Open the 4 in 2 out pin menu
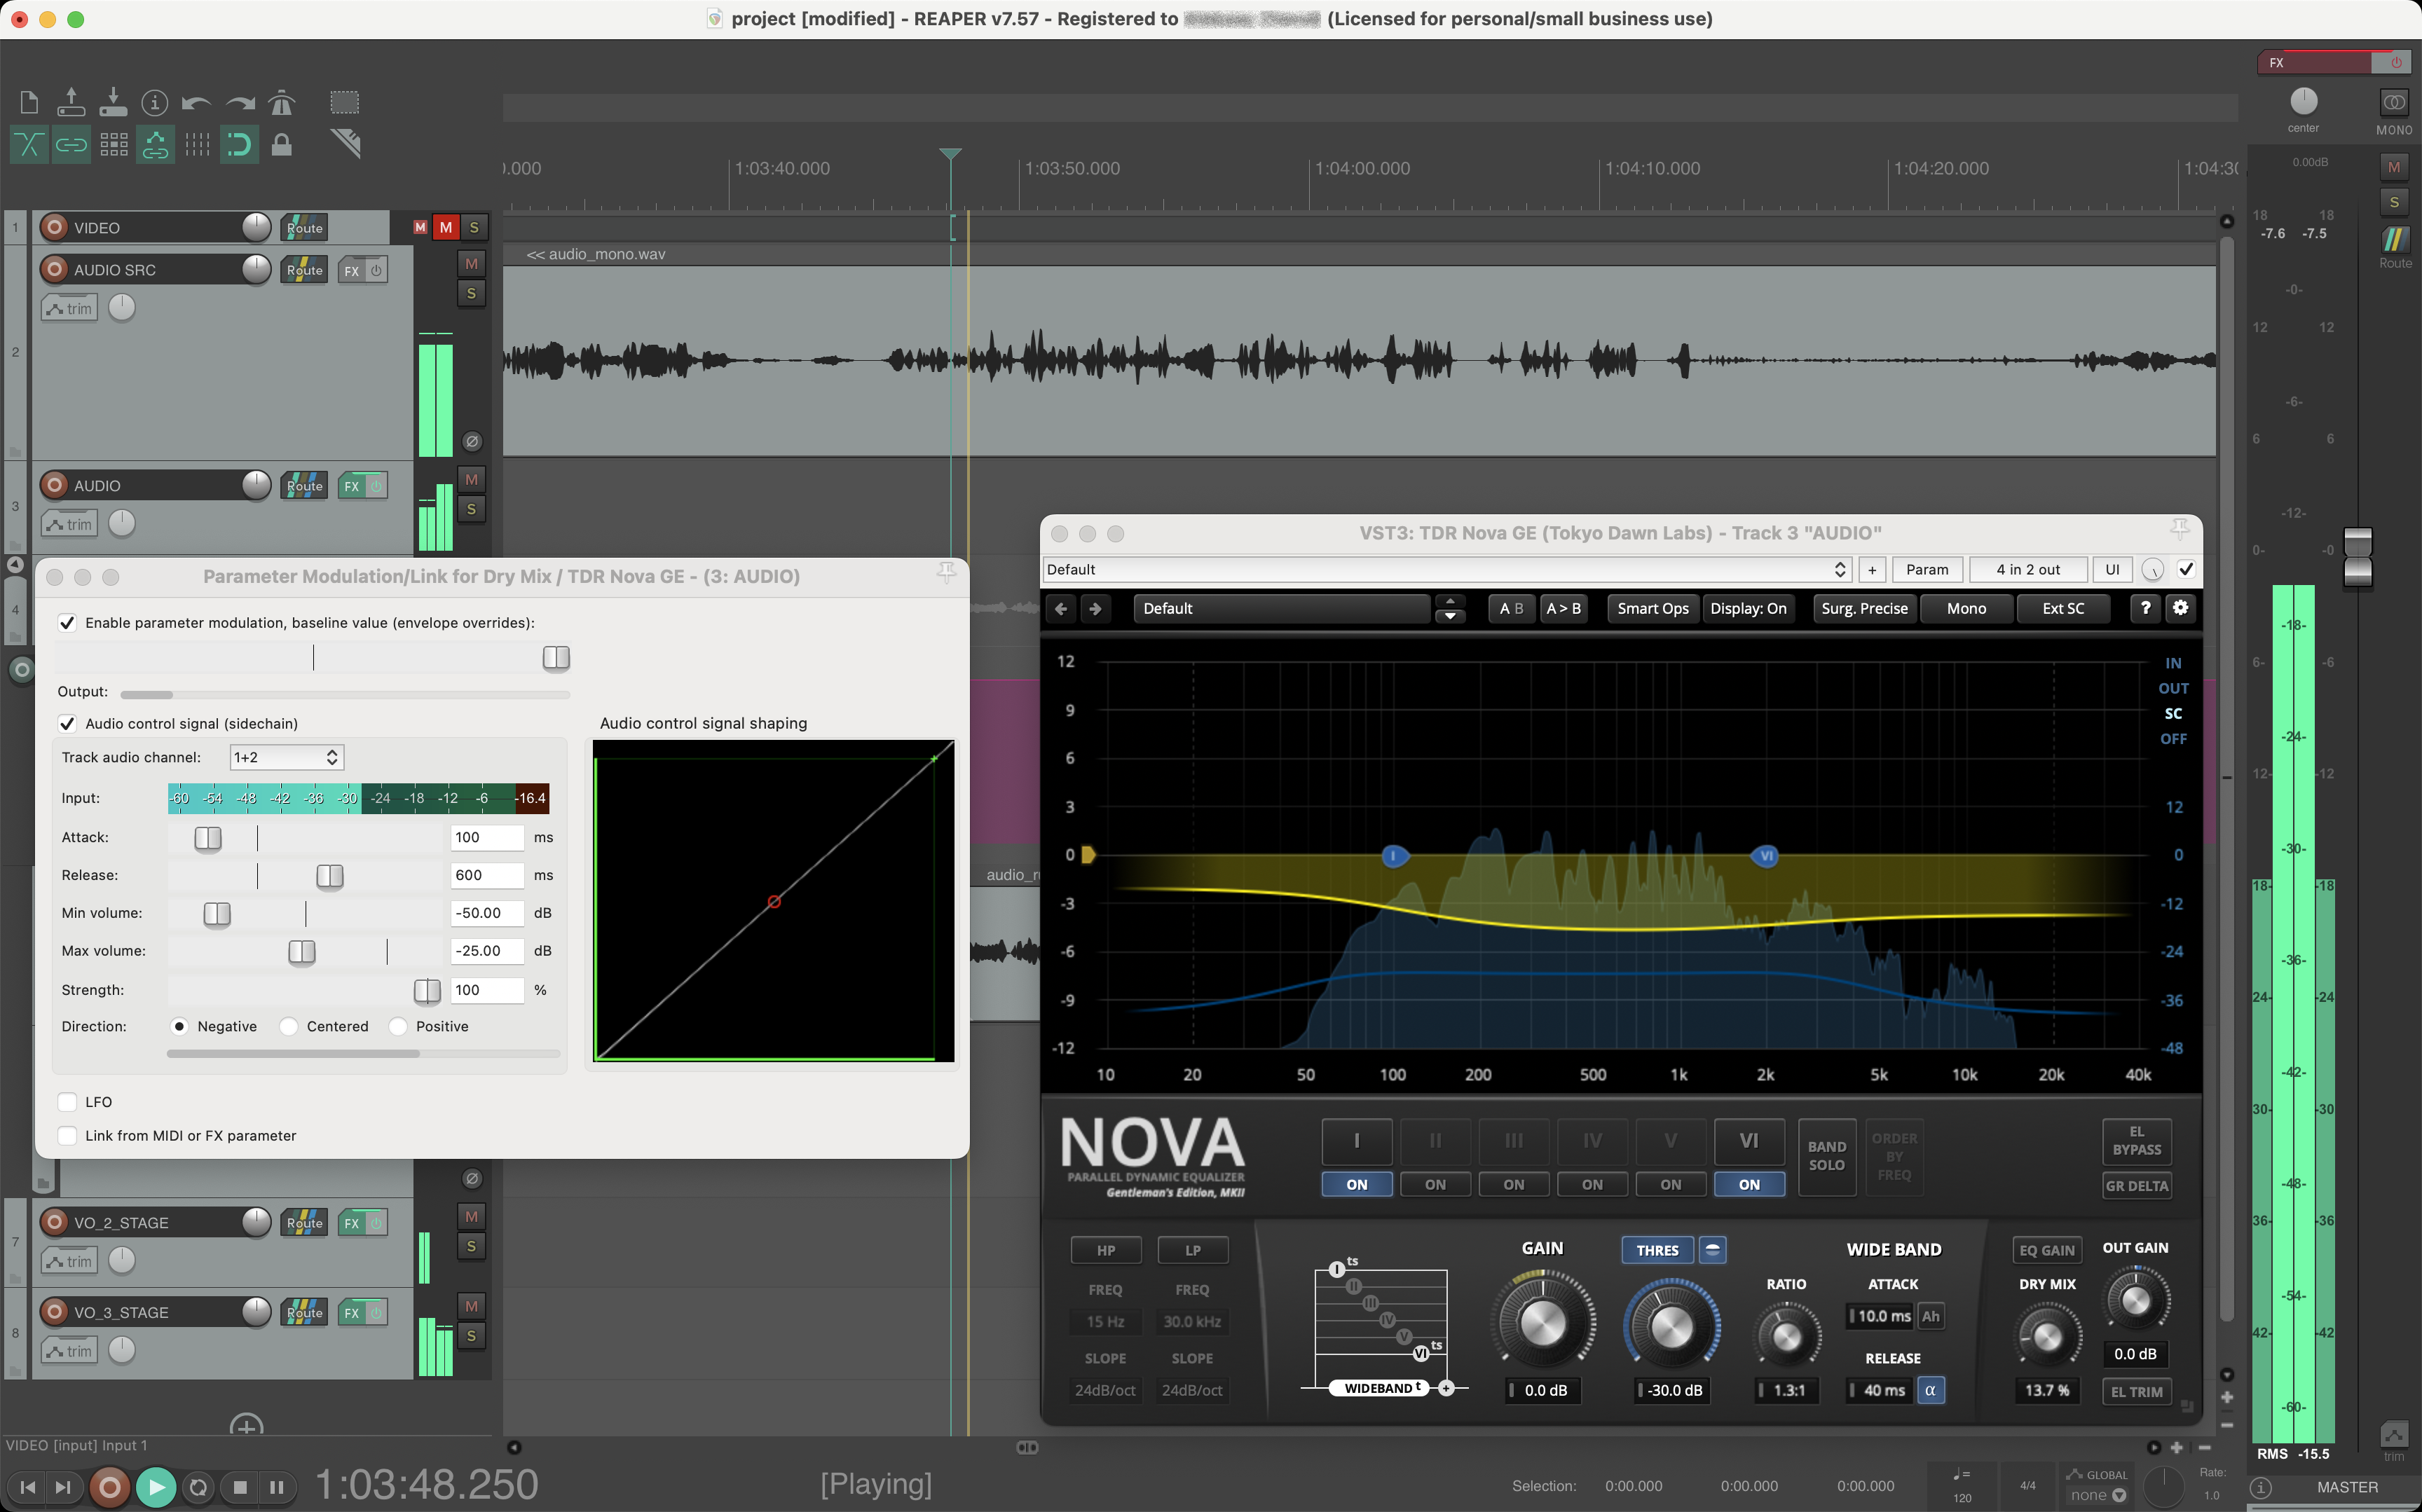Screen dimensions: 2422x1512 coord(2027,569)
